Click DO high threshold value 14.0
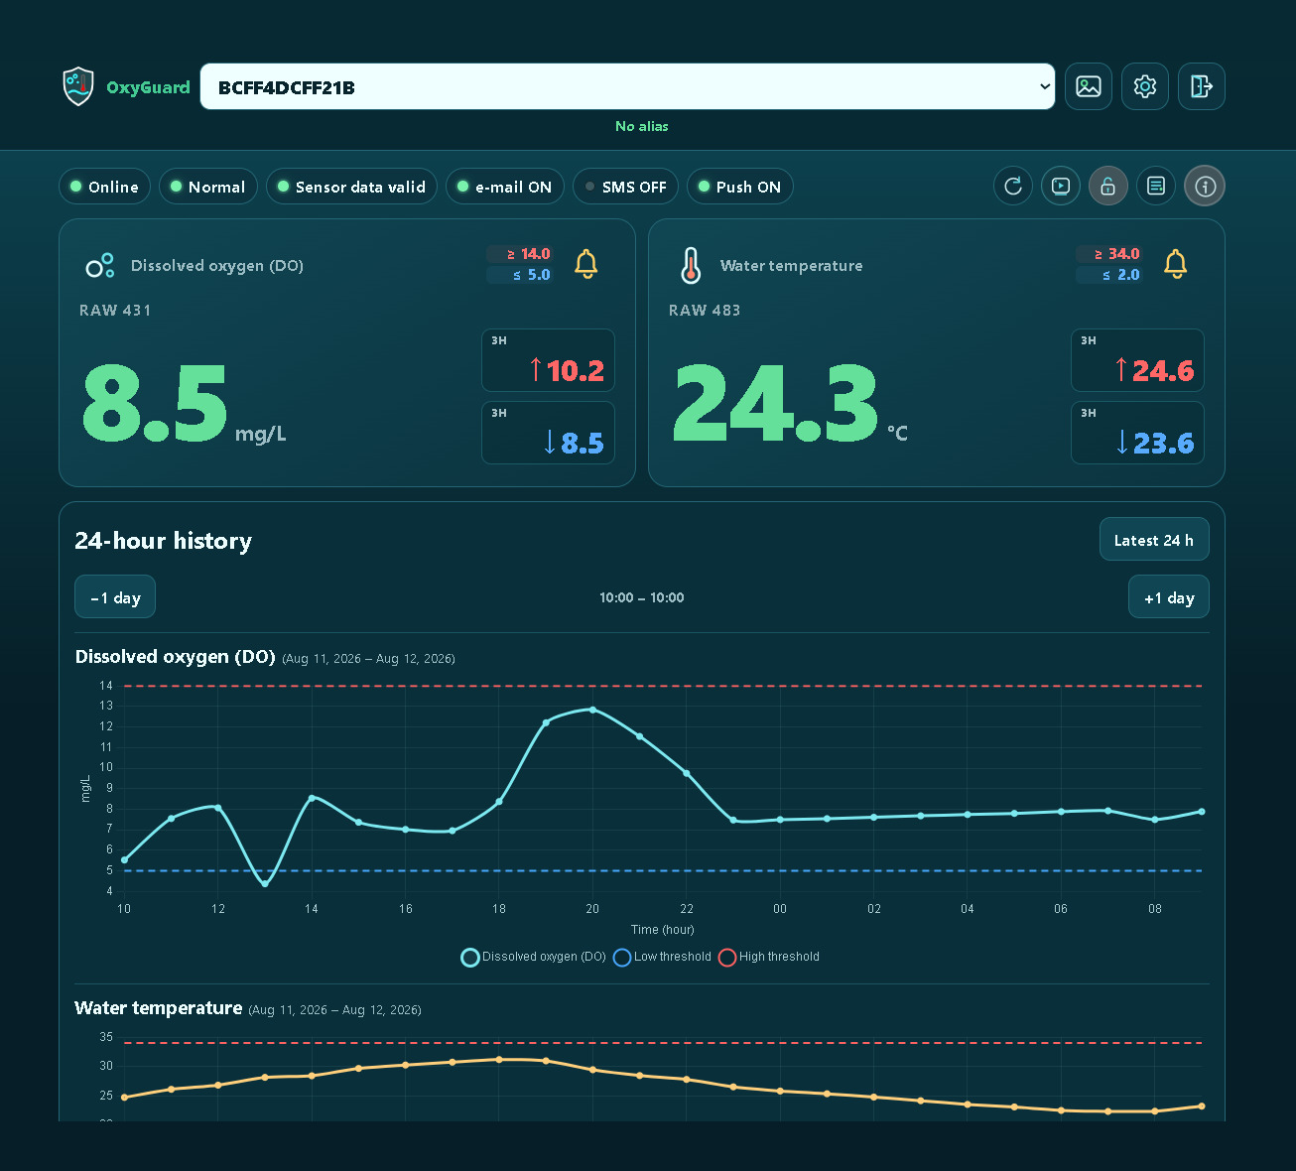This screenshot has width=1296, height=1171. [x=520, y=254]
